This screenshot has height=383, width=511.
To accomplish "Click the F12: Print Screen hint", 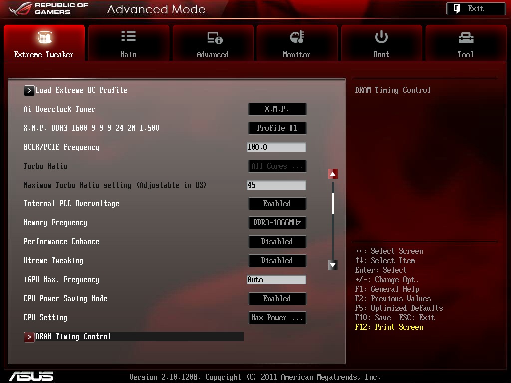I will pos(389,327).
